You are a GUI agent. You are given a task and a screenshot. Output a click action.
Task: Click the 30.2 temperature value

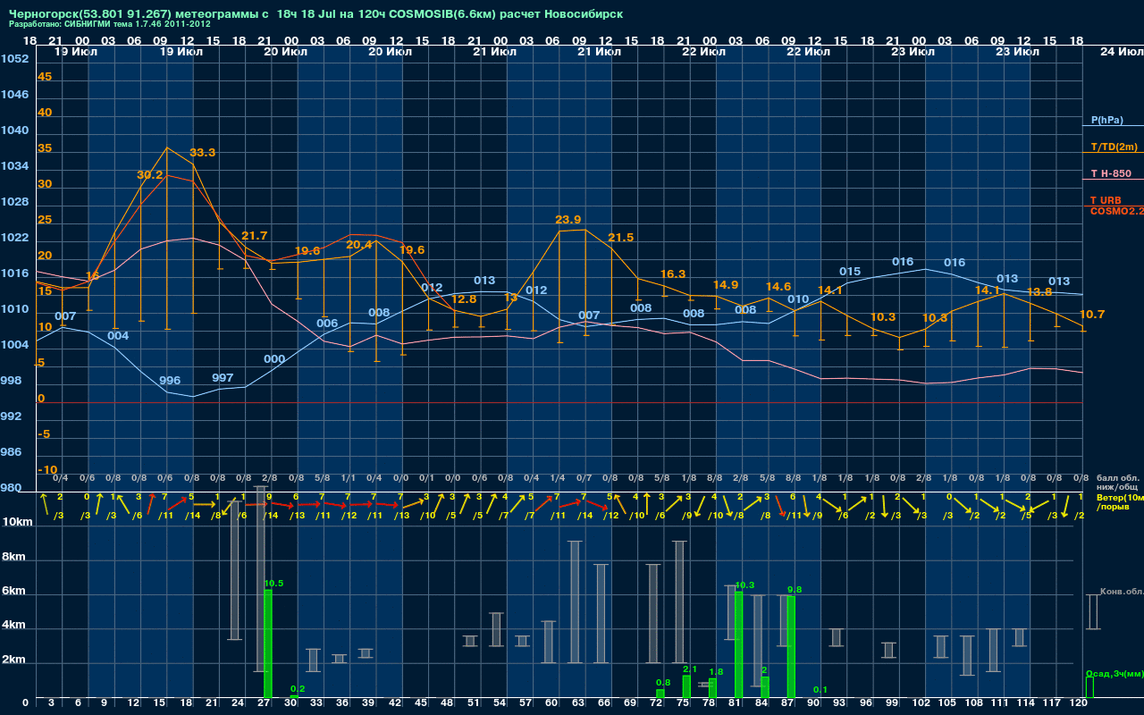tap(149, 175)
